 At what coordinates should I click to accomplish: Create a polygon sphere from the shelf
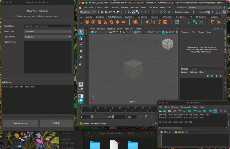87,22
